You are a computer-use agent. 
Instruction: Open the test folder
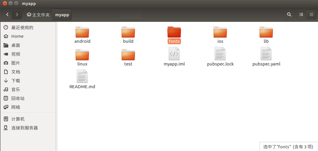[128, 55]
